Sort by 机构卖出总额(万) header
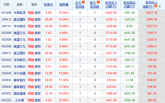This screenshot has height=103, width=165. (129, 4)
